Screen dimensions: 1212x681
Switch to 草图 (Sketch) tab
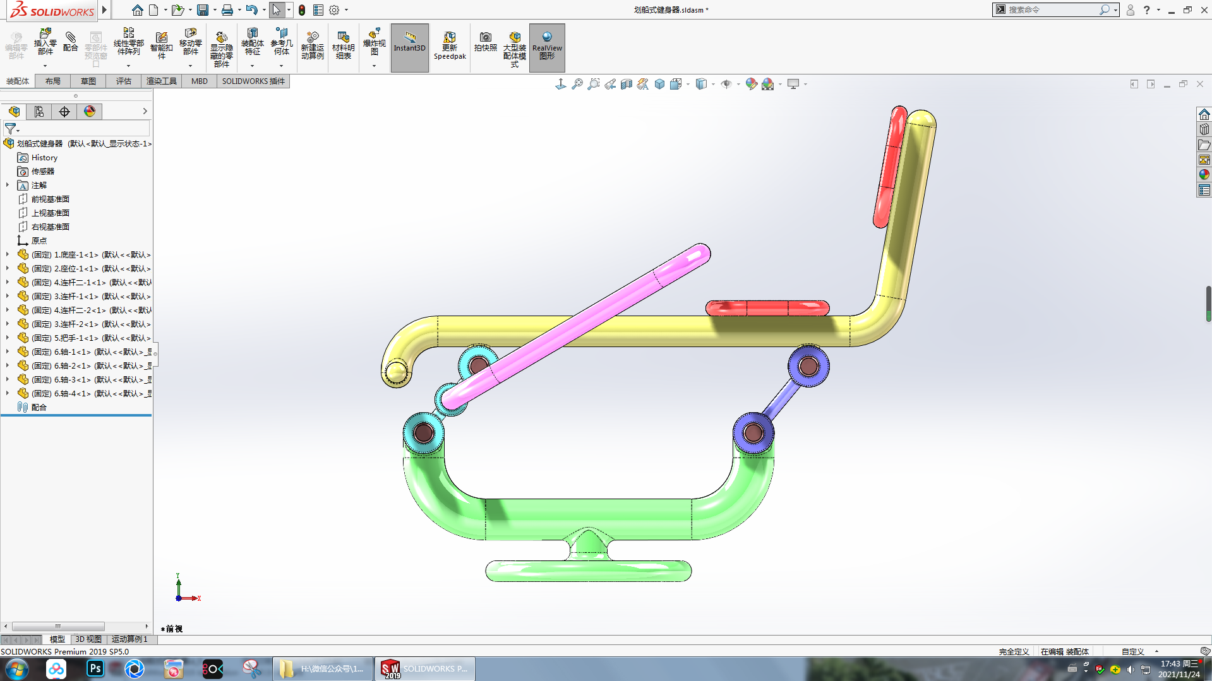pyautogui.click(x=88, y=81)
